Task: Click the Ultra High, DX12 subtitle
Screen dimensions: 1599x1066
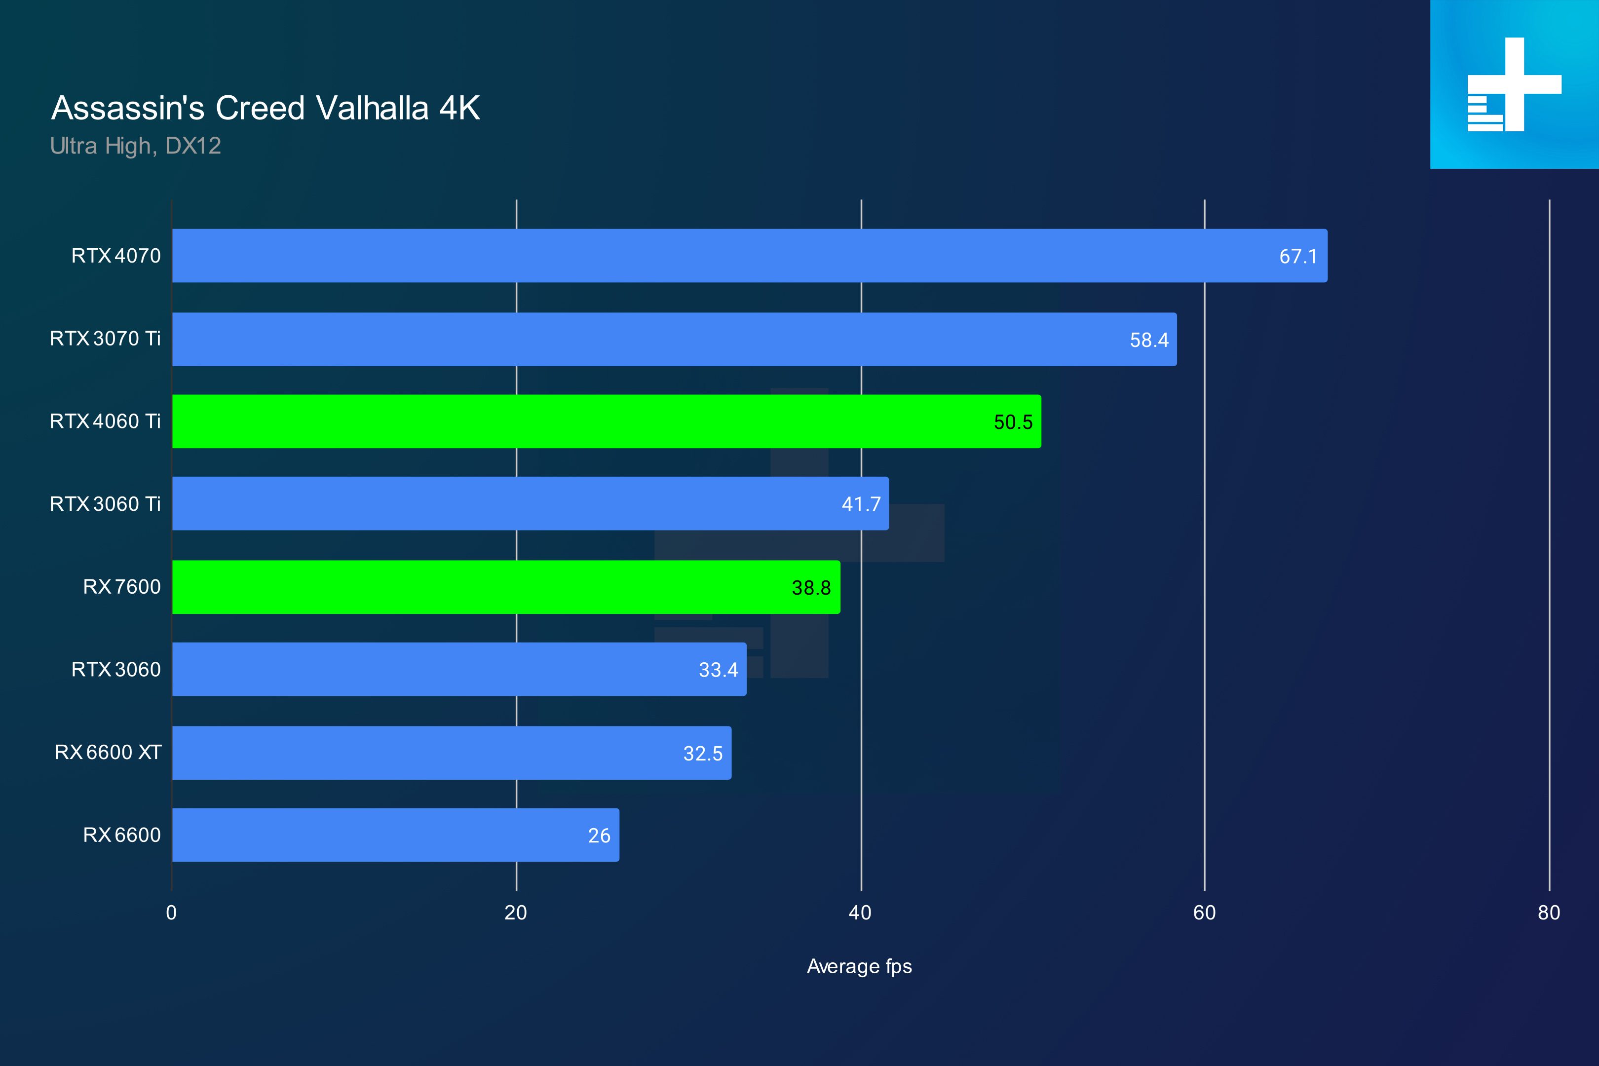Action: click(135, 146)
